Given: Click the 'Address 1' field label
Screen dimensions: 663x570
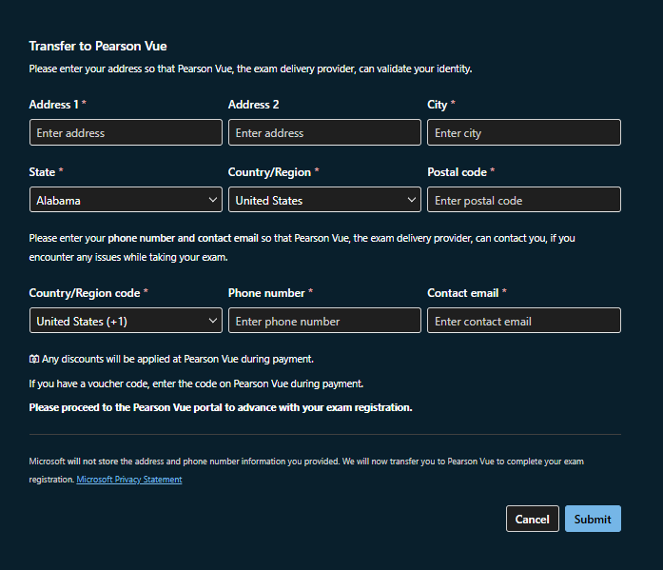Looking at the screenshot, I should pyautogui.click(x=53, y=105).
